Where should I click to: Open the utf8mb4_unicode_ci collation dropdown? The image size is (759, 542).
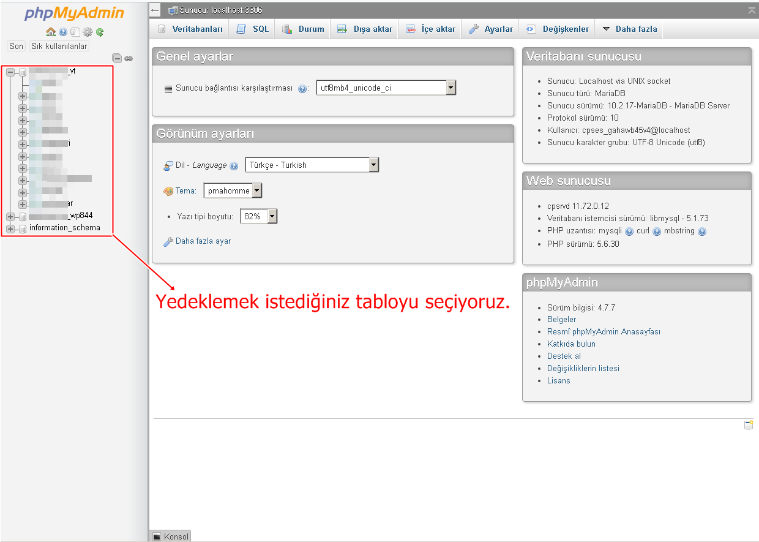click(386, 88)
